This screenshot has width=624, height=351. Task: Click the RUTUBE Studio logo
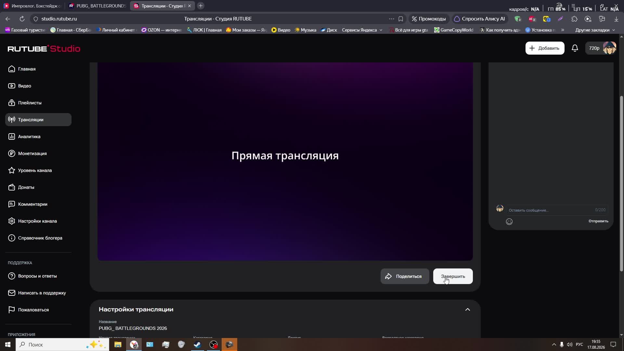click(44, 48)
